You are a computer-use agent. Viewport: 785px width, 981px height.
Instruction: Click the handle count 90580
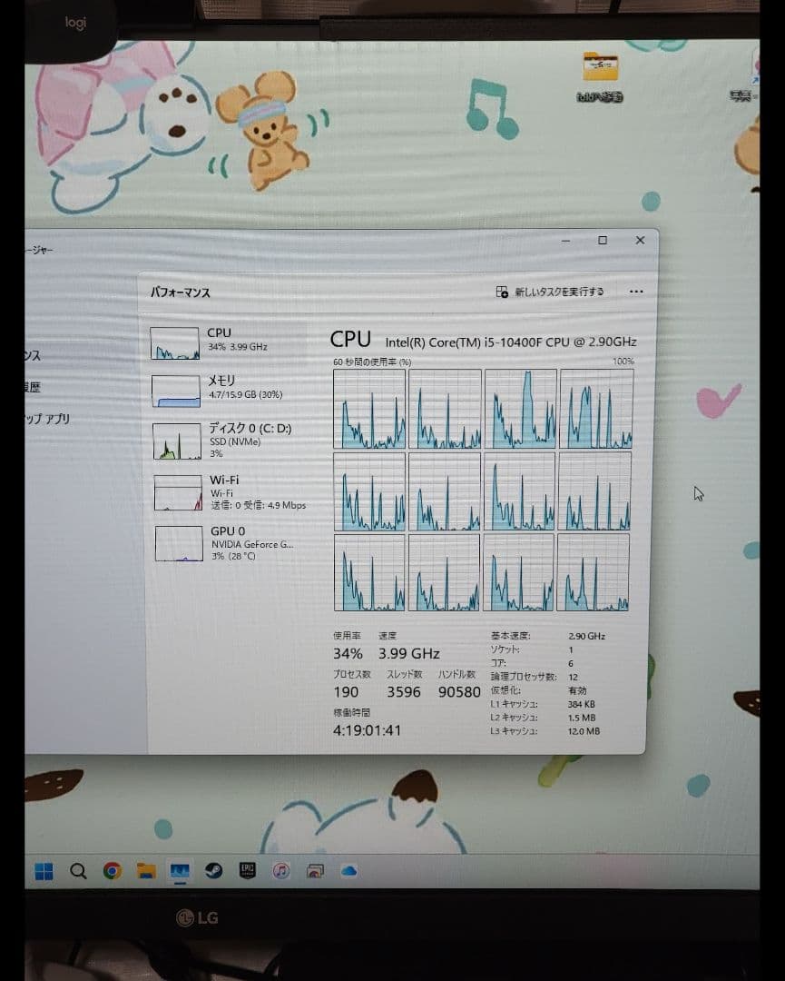coord(459,692)
